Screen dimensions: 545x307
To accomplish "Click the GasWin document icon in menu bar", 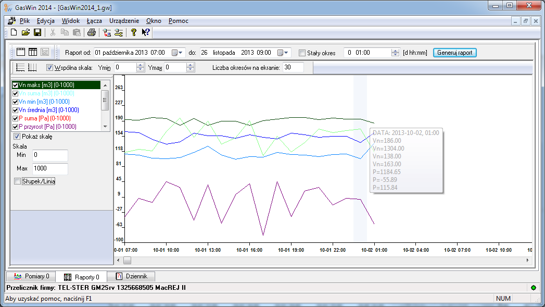I will (12, 21).
